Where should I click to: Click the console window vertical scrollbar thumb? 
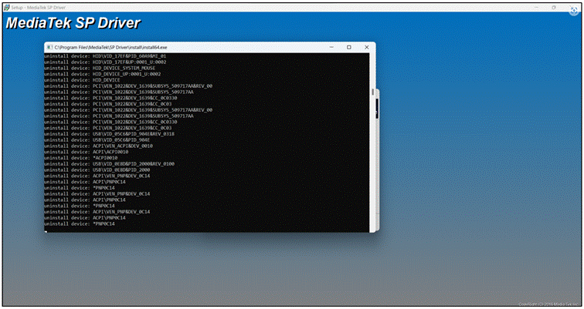pyautogui.click(x=372, y=92)
